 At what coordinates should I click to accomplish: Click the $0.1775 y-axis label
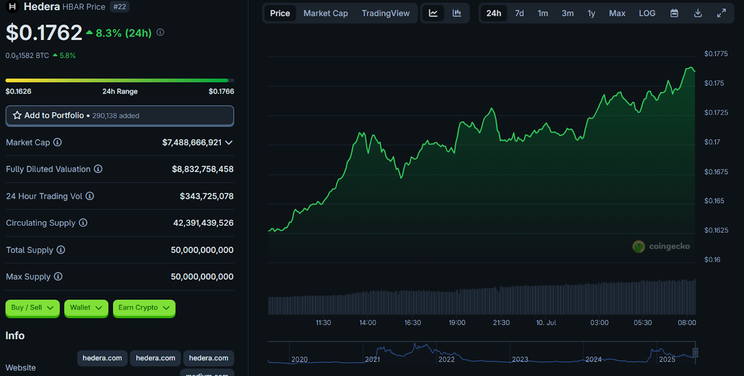[716, 54]
